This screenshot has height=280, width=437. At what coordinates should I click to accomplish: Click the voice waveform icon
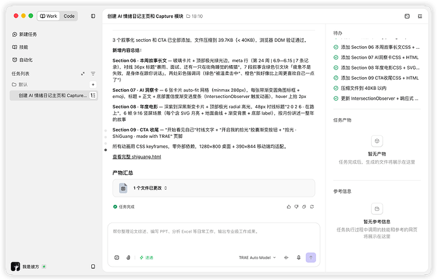point(286,257)
